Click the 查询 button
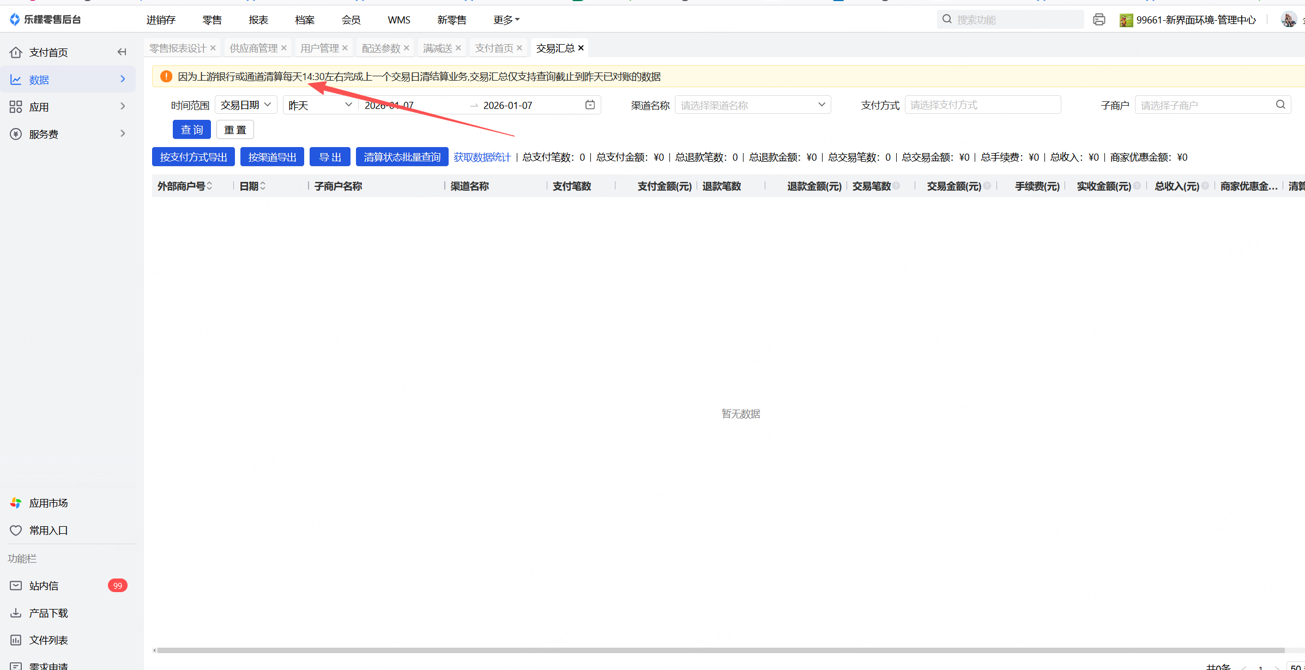 pyautogui.click(x=191, y=130)
